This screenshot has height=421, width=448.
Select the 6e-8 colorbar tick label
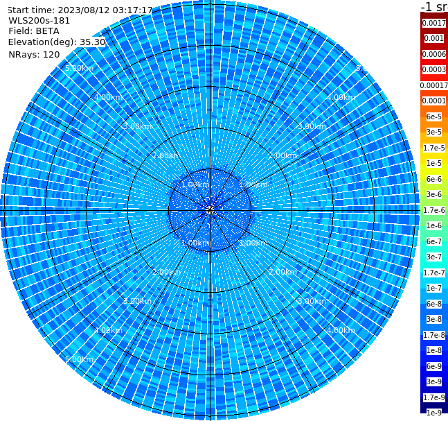[x=434, y=304]
